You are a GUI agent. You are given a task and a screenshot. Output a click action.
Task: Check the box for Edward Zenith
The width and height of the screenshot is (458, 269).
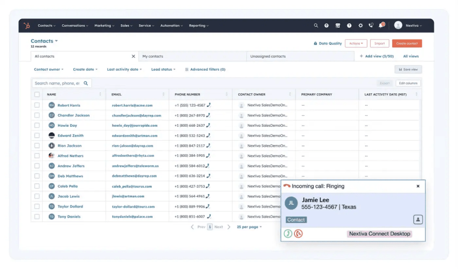click(x=37, y=135)
